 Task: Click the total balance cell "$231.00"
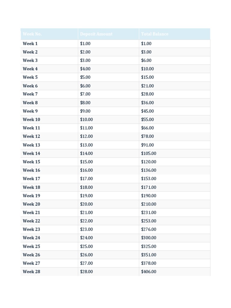(x=149, y=212)
